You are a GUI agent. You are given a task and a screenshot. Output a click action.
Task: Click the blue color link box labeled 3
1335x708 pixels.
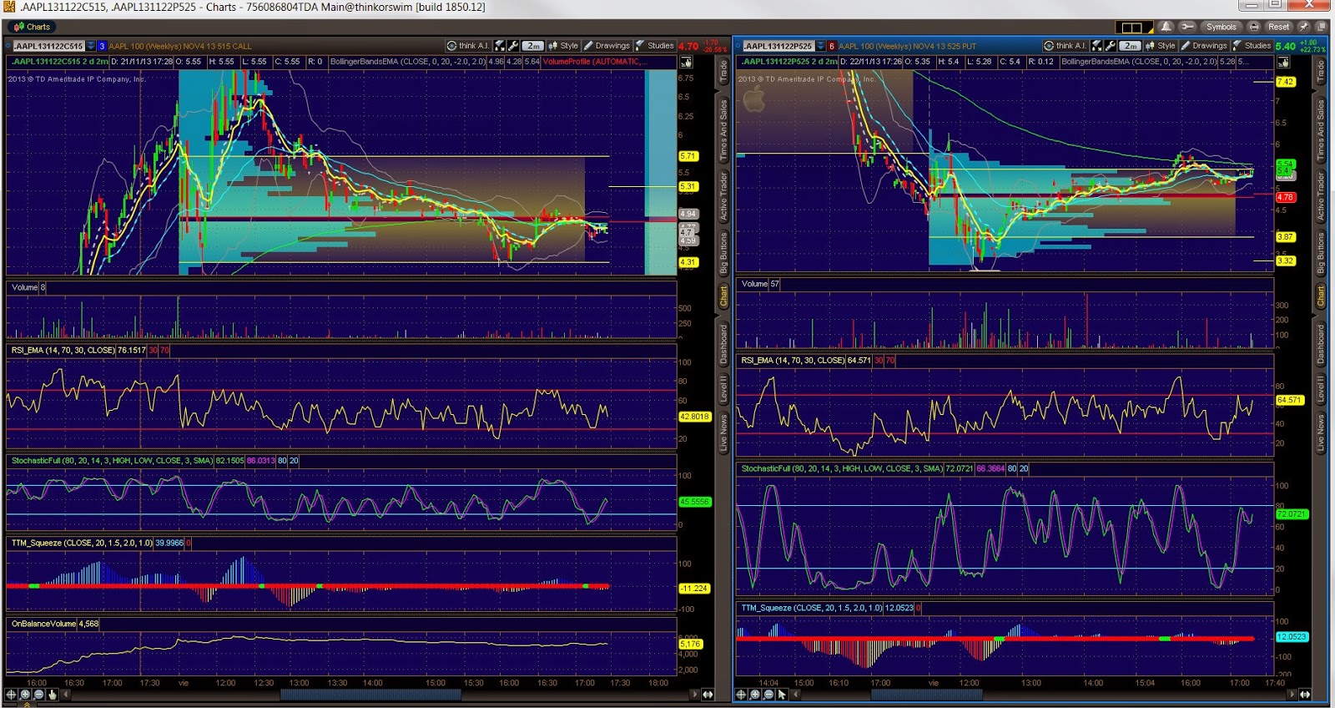[102, 46]
